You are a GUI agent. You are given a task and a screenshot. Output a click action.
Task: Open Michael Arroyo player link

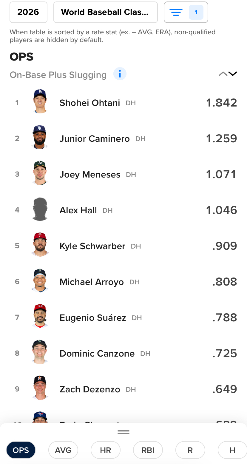click(92, 282)
